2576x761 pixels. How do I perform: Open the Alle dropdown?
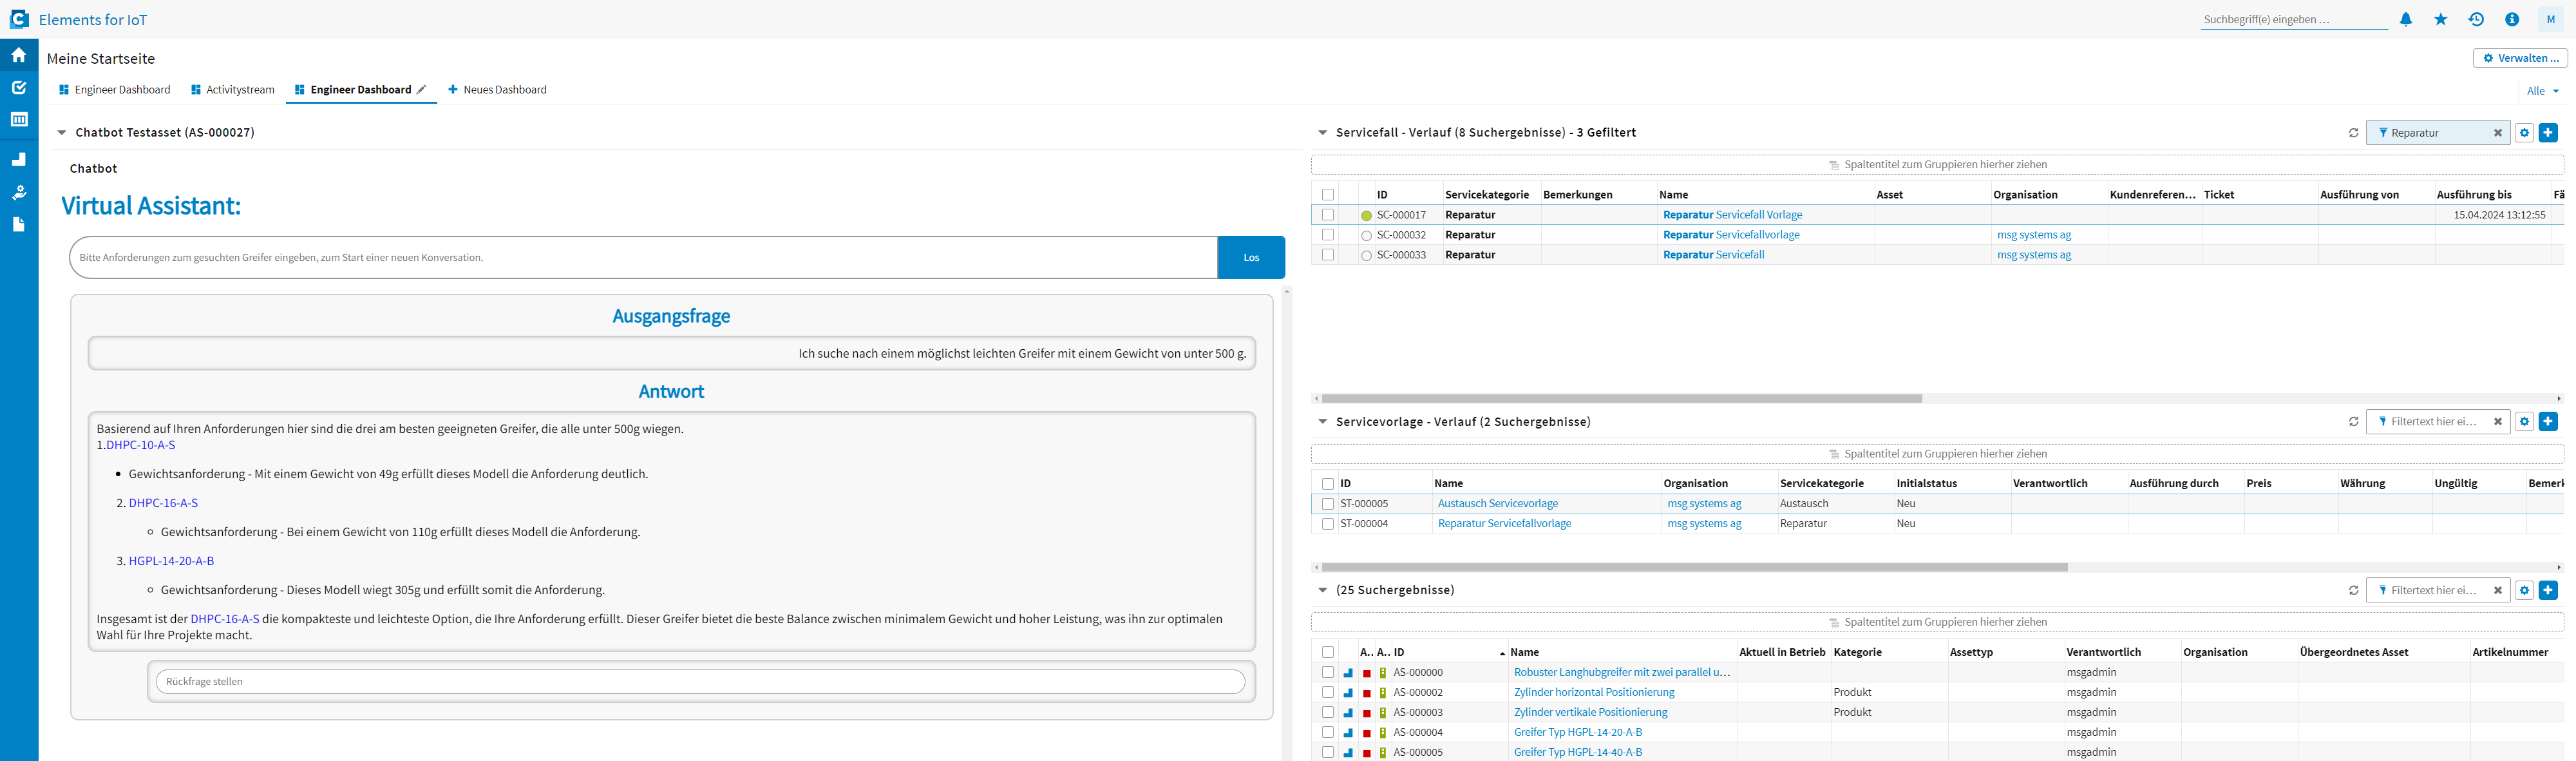tap(2542, 91)
